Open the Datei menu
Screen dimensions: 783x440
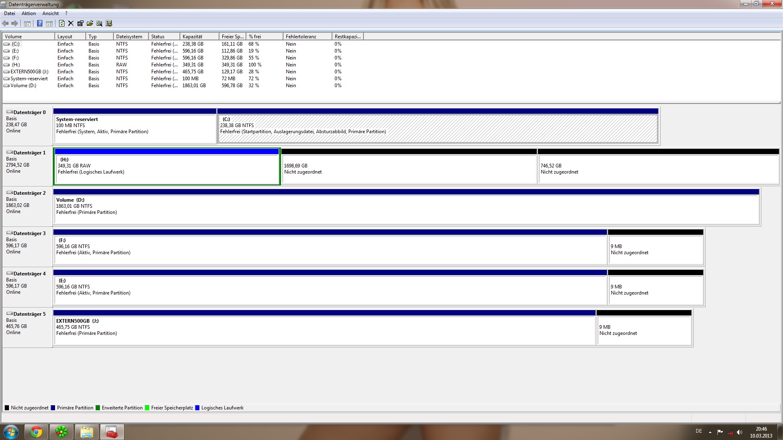9,13
